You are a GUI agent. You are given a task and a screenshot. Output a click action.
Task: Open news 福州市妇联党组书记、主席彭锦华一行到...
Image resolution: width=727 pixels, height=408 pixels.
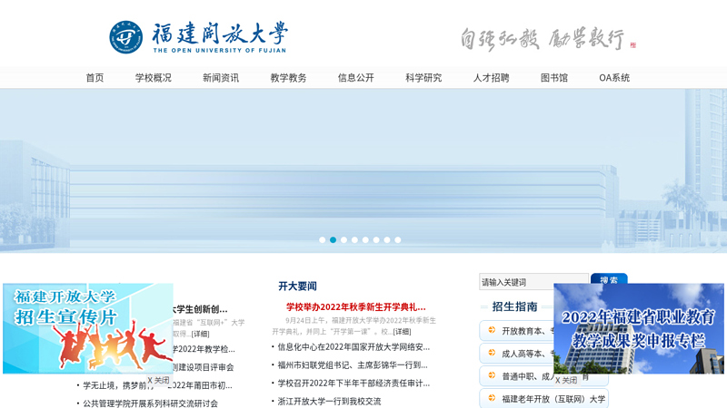(353, 365)
